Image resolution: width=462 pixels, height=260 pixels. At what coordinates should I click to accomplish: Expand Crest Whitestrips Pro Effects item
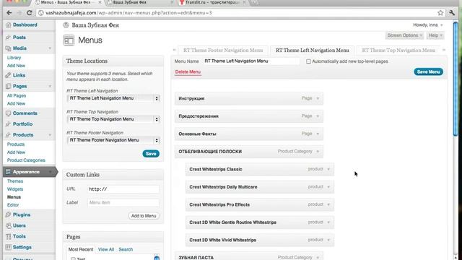[x=328, y=204]
